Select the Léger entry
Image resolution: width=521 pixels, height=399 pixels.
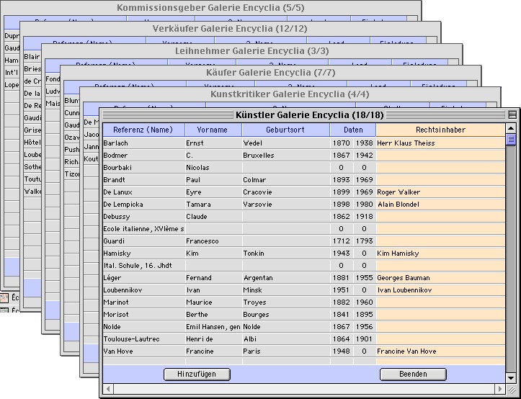[112, 278]
